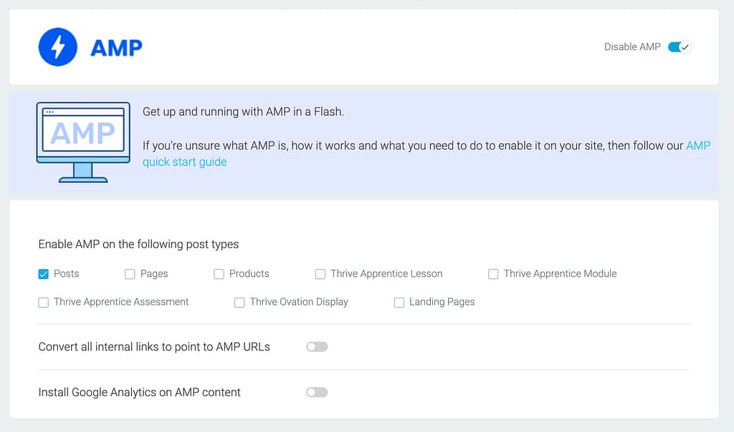
Task: Toggle the Disable AMP switch
Action: coord(680,47)
